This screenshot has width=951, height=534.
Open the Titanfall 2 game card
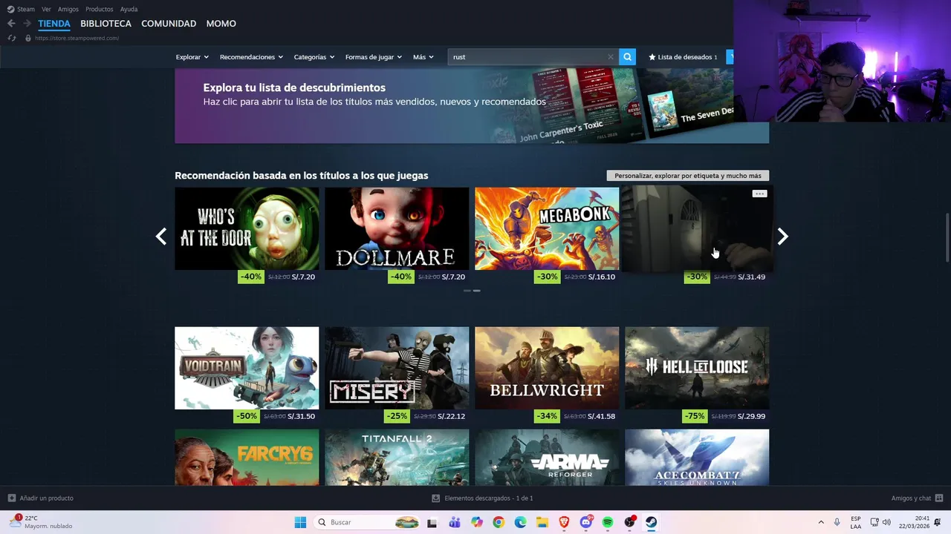[397, 458]
